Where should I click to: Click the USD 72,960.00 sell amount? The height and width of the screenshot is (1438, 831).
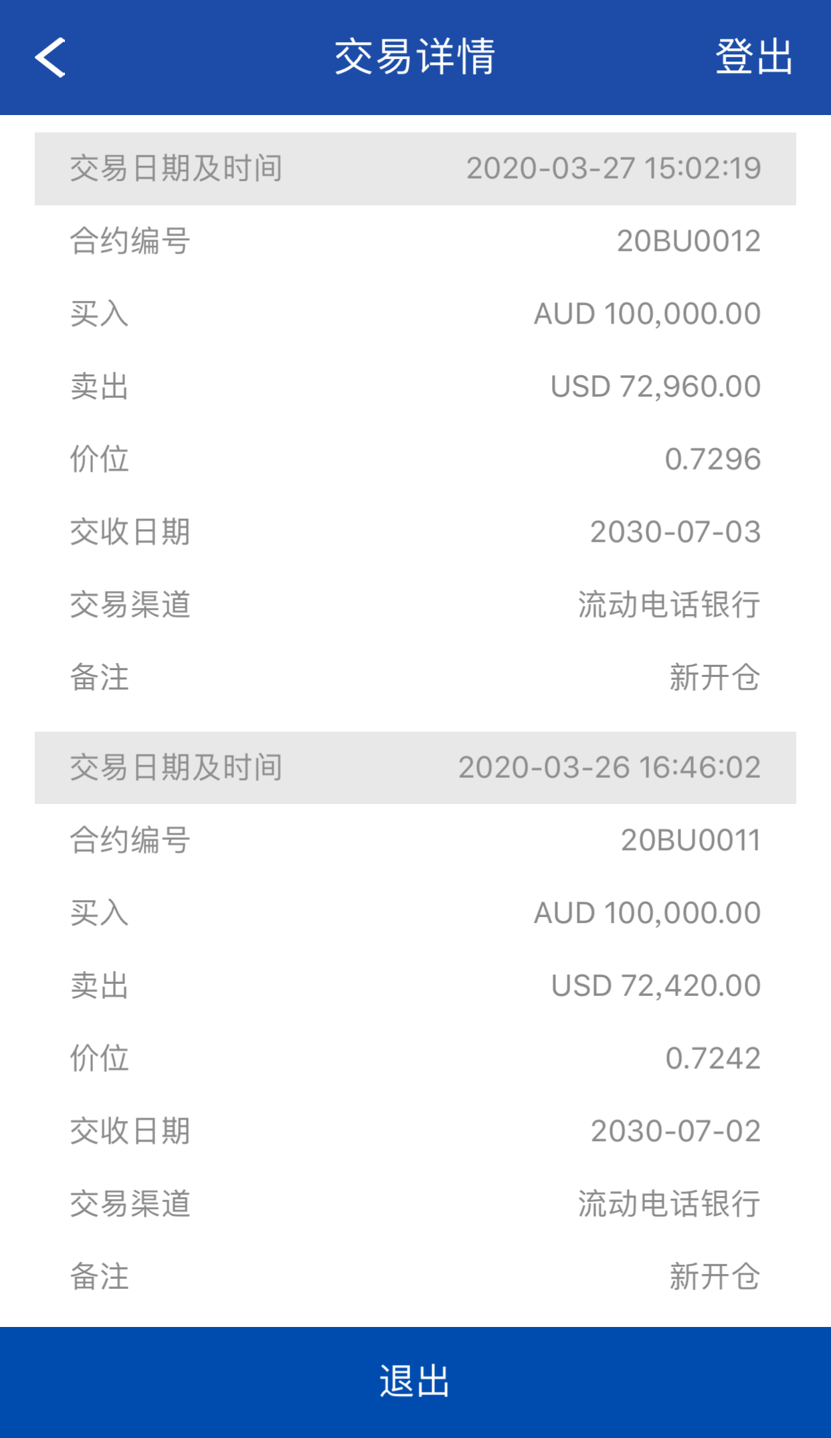click(655, 387)
